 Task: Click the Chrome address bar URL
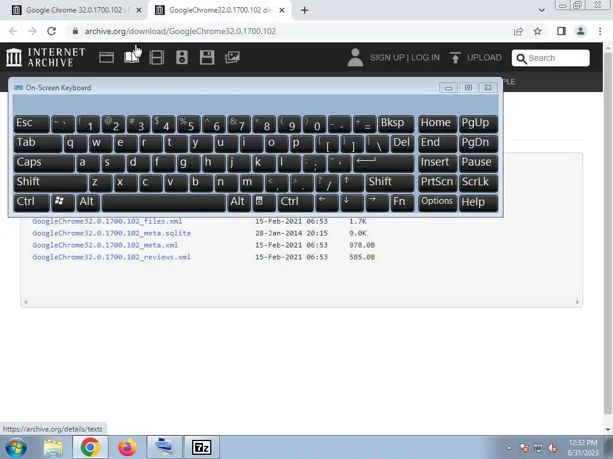(180, 31)
